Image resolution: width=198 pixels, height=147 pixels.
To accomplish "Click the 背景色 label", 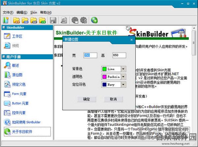I will [77, 69].
